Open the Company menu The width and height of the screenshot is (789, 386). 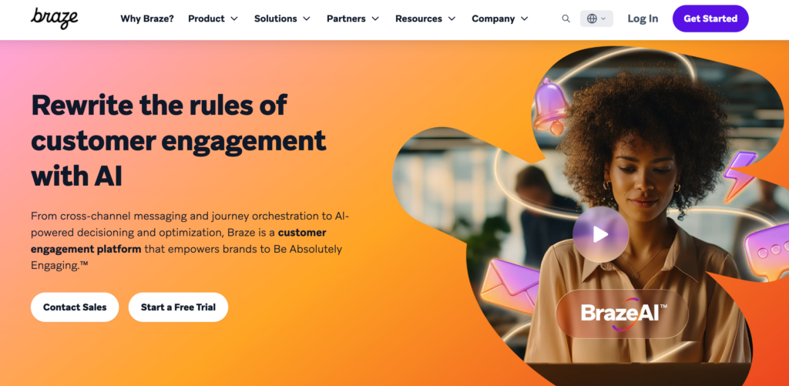499,18
